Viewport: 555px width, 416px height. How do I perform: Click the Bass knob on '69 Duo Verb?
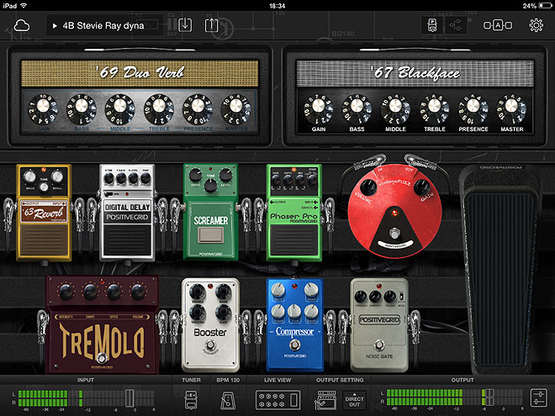(82, 109)
